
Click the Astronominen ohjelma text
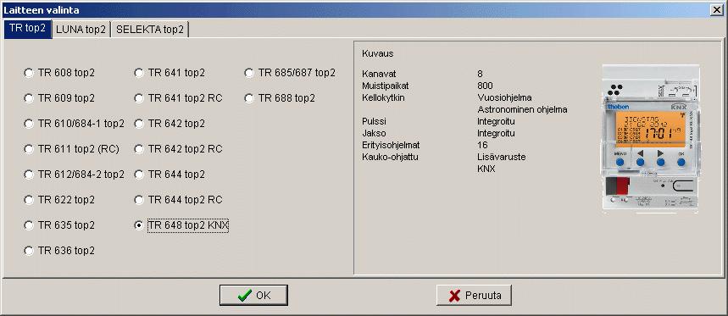pos(522,110)
